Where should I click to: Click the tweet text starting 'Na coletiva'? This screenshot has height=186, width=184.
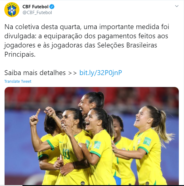tap(87, 40)
